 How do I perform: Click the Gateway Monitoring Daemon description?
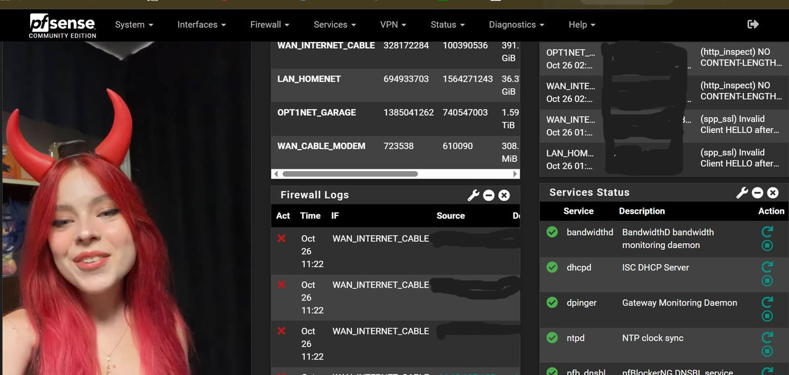pos(679,302)
